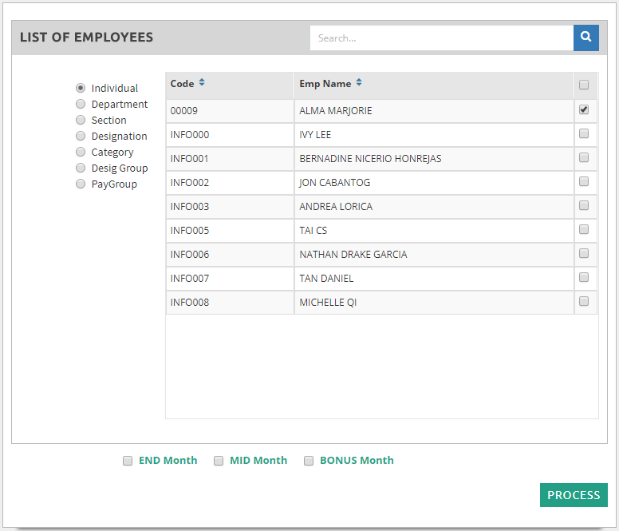Enable the MID Month checkbox
This screenshot has height=531, width=619.
pyautogui.click(x=219, y=461)
